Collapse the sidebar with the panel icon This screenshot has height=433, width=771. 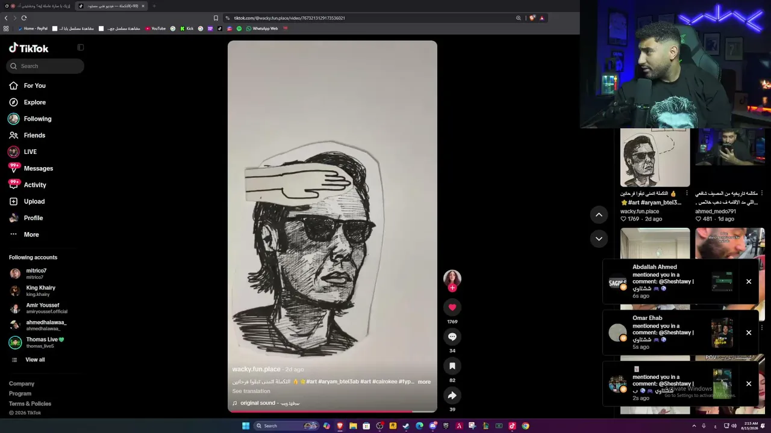81,48
